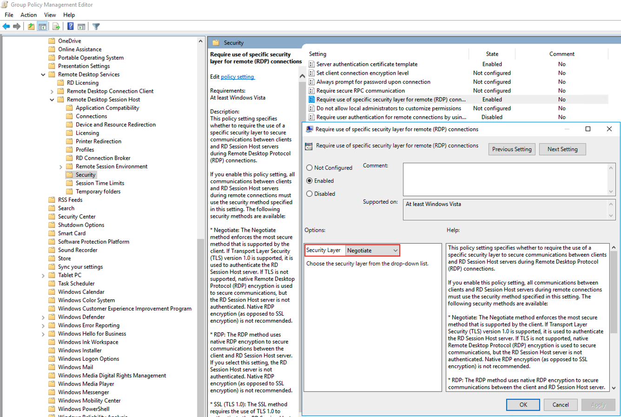Click the OneDrive folder icon

(52, 41)
